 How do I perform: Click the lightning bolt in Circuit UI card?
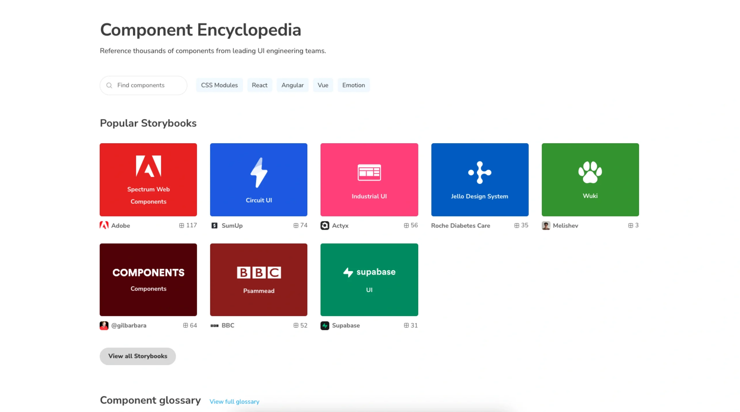259,173
